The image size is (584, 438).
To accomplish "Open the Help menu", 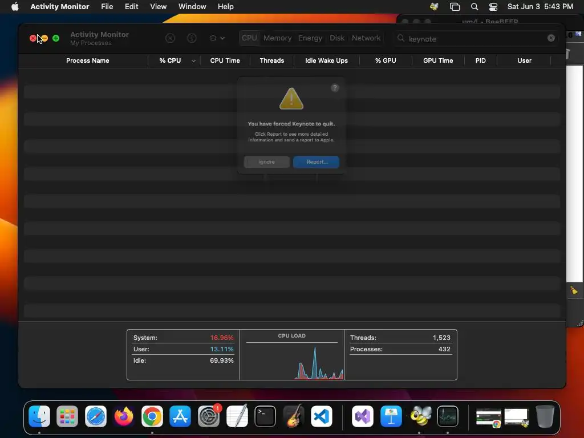I will pos(226,7).
